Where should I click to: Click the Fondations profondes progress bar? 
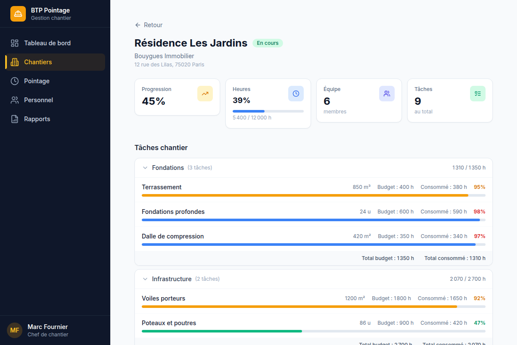(x=314, y=220)
